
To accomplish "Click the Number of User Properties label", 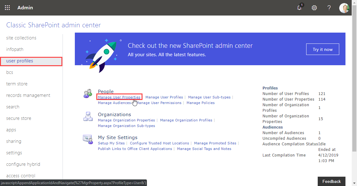I will point(288,99).
